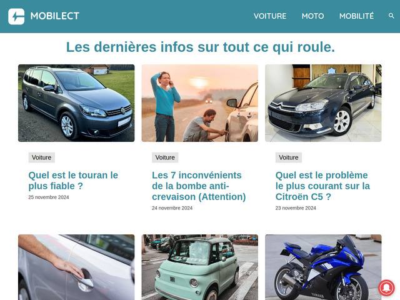
Task: Open the hand on car door handle thumbnail
Action: click(76, 267)
